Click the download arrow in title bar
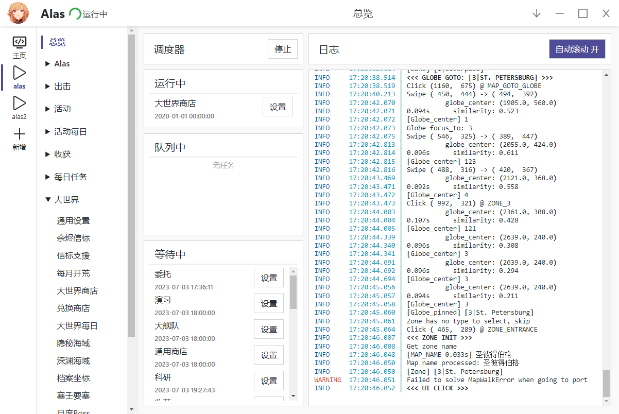 [537, 13]
